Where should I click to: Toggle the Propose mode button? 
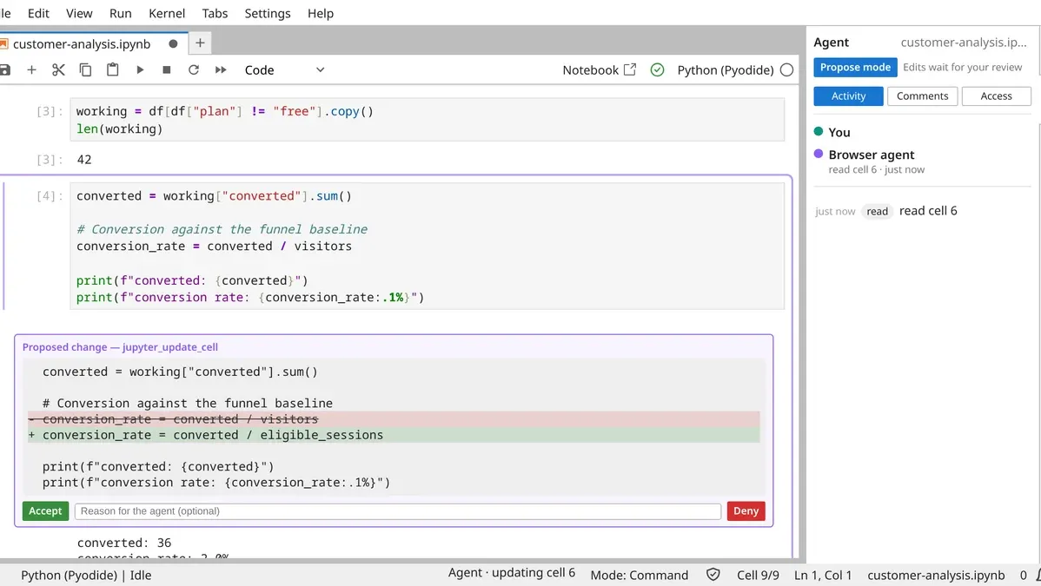click(855, 67)
